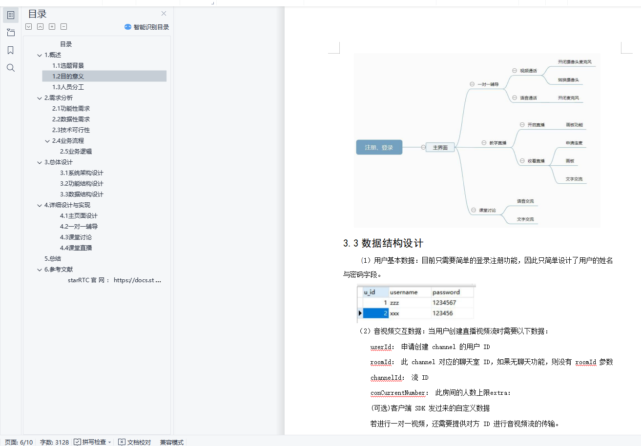This screenshot has width=641, height=446.
Task: Click the conCurrentNumber line in the document
Action: 440,392
